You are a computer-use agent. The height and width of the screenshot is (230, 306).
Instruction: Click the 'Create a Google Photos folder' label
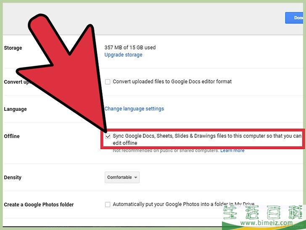coord(39,205)
